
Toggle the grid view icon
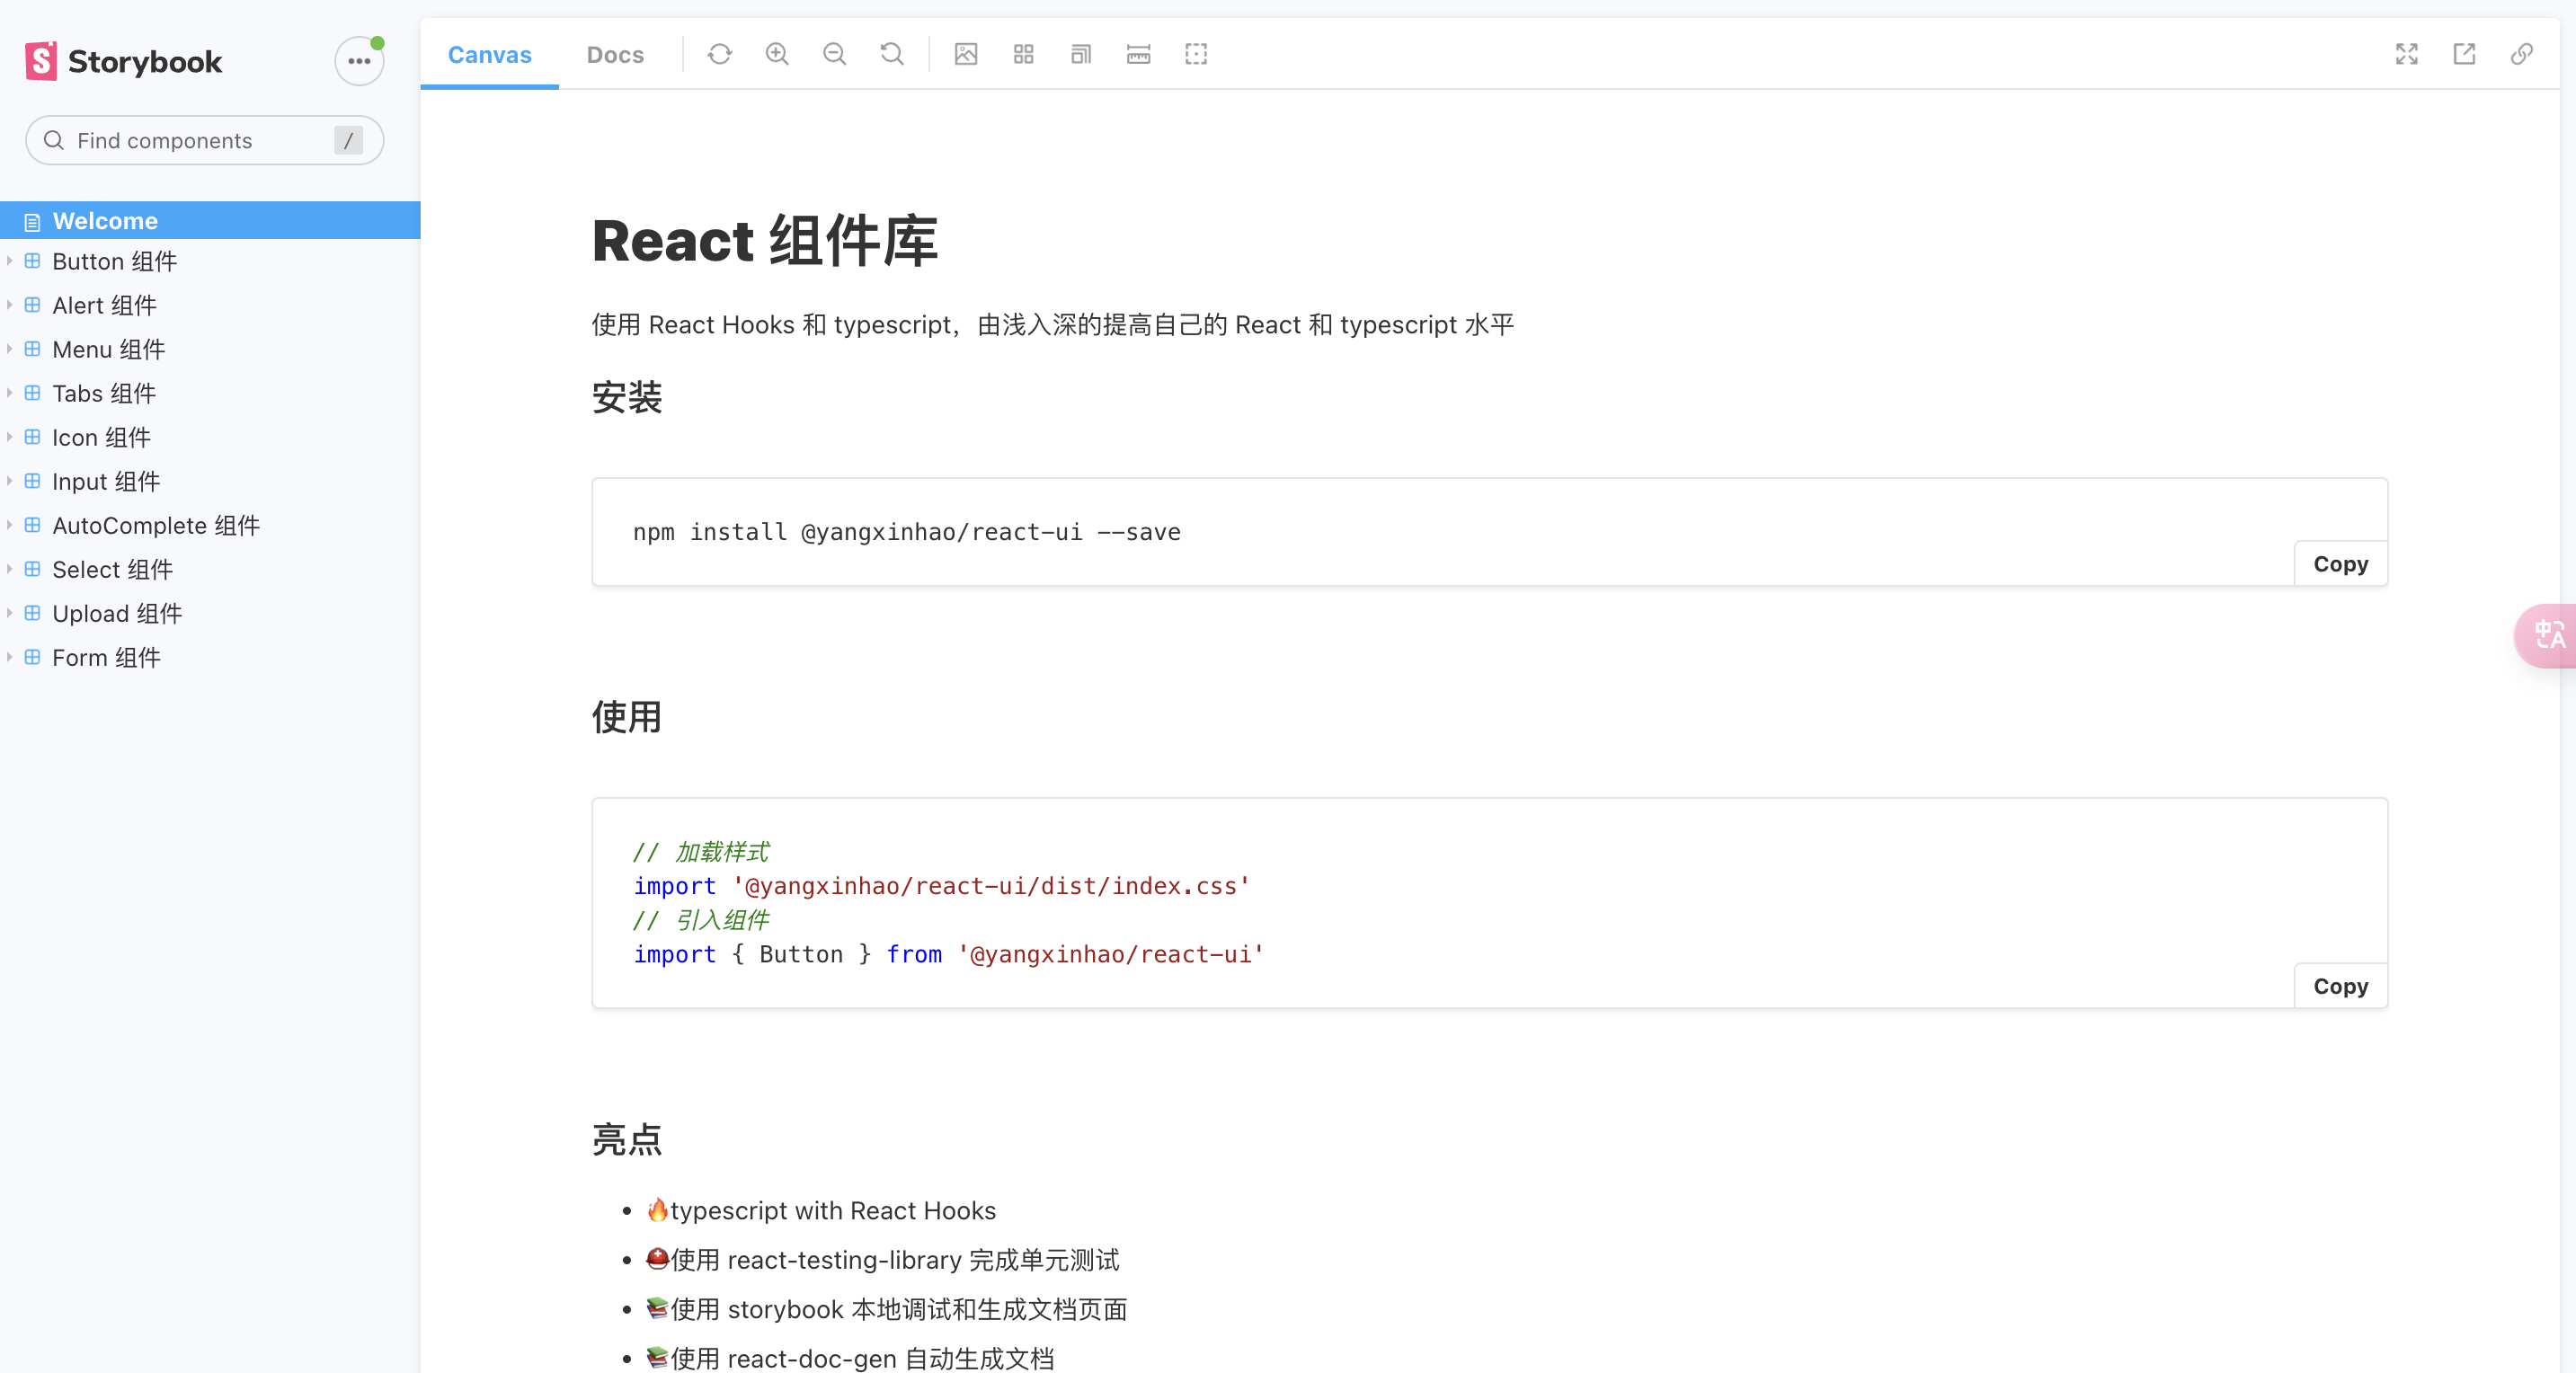tap(1023, 54)
